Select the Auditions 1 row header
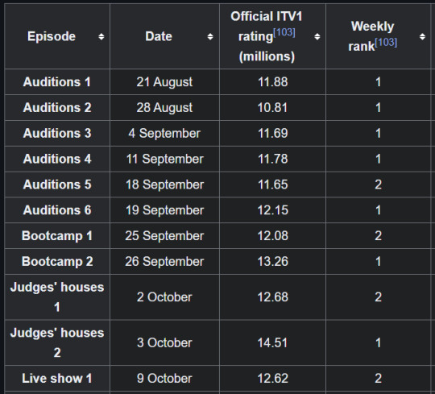The image size is (435, 394). point(57,82)
